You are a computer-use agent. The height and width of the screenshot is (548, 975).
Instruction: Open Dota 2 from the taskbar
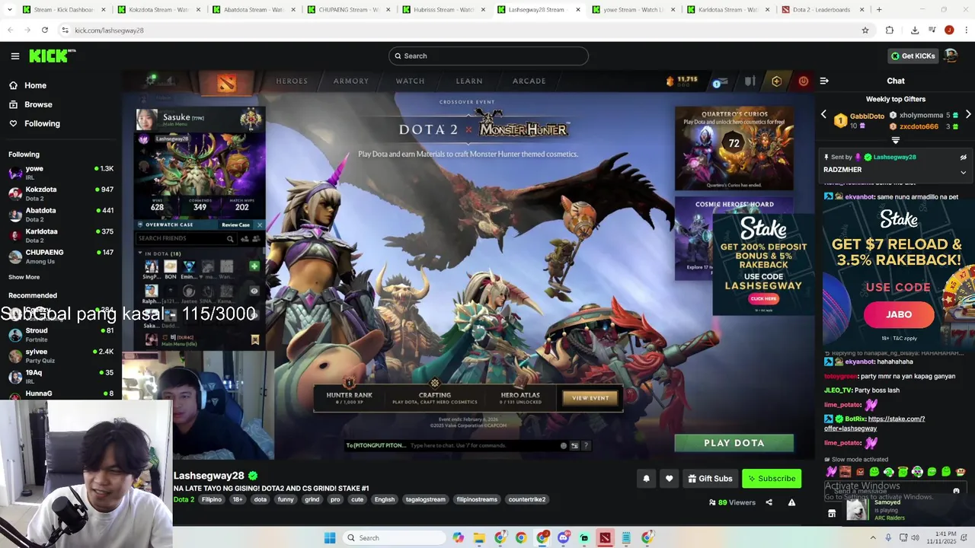pos(605,538)
